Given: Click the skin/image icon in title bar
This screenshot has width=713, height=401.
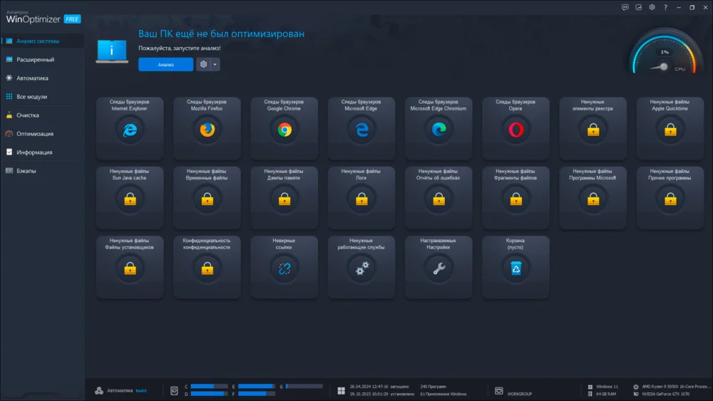Looking at the screenshot, I should click(638, 7).
